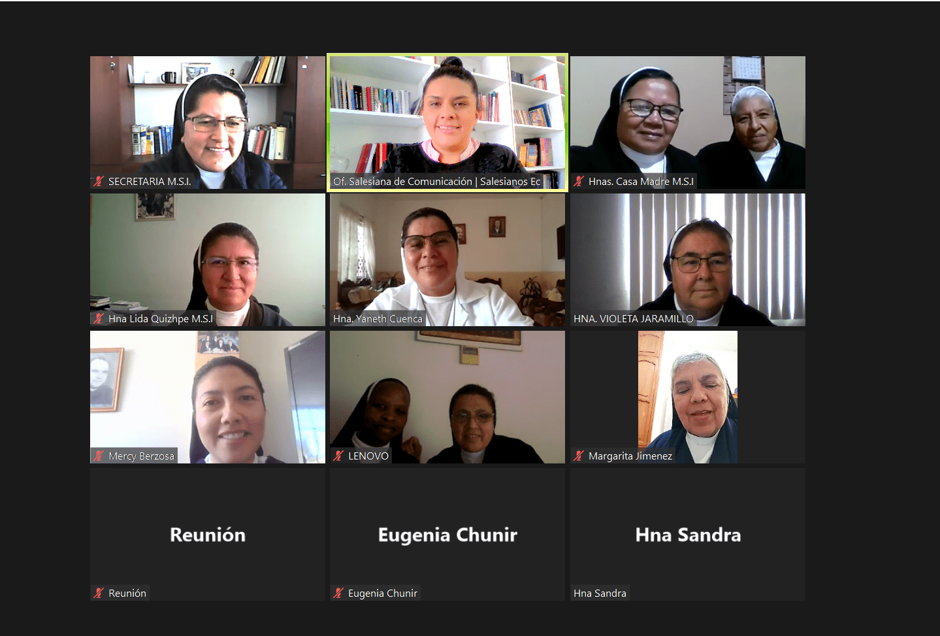Click the Reunión large name placeholder

[x=208, y=535]
